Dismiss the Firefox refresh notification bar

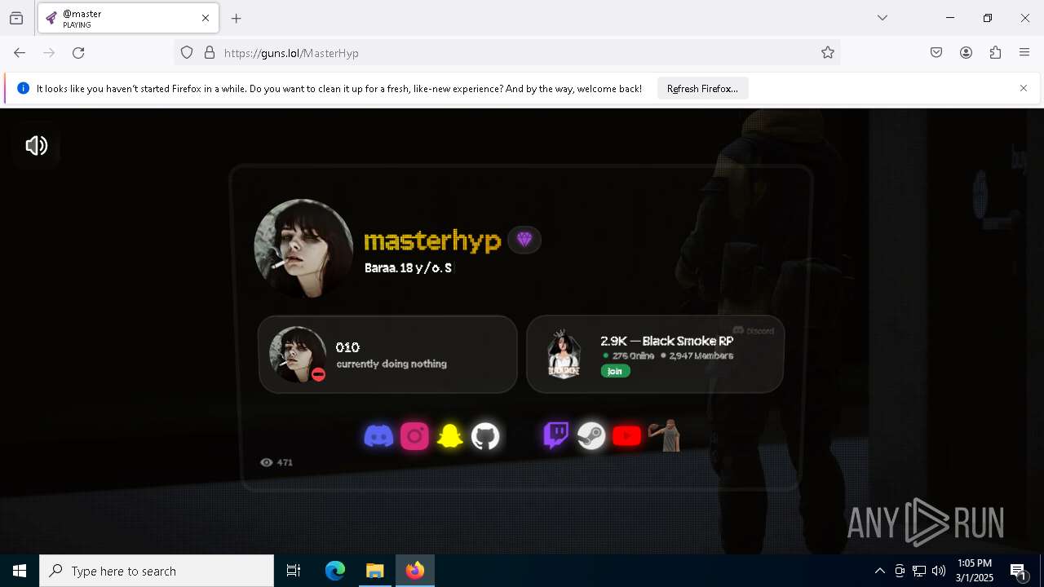pyautogui.click(x=1024, y=88)
